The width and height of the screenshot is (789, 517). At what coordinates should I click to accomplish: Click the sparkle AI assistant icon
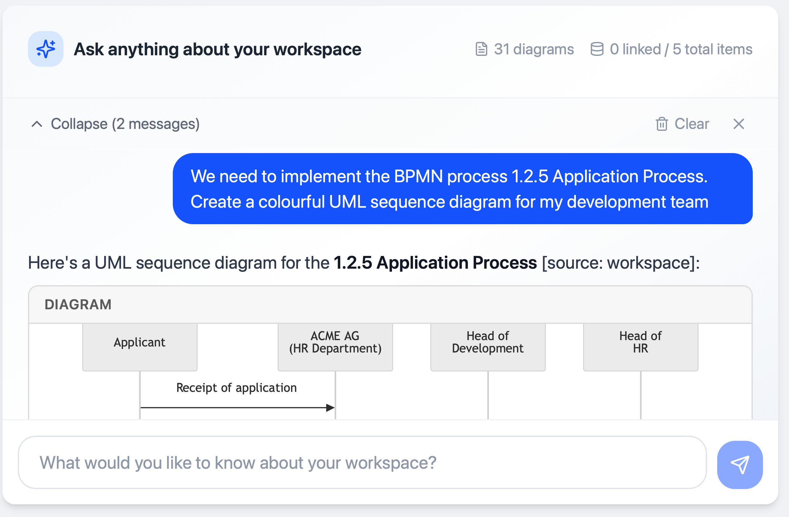(45, 49)
